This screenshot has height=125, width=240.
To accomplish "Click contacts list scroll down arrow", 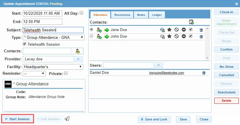I will pyautogui.click(x=207, y=58).
